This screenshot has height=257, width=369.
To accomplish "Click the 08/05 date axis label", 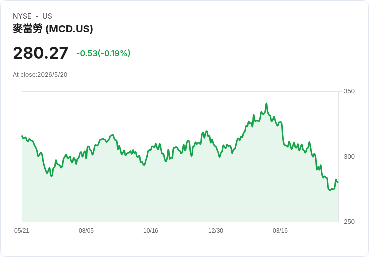I will [86, 230].
